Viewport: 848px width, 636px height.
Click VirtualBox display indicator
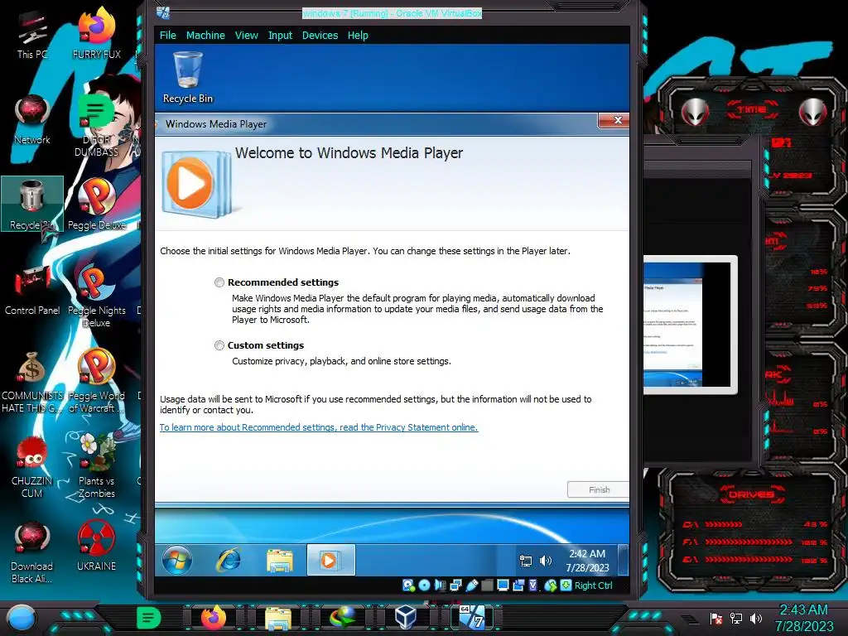pos(503,585)
